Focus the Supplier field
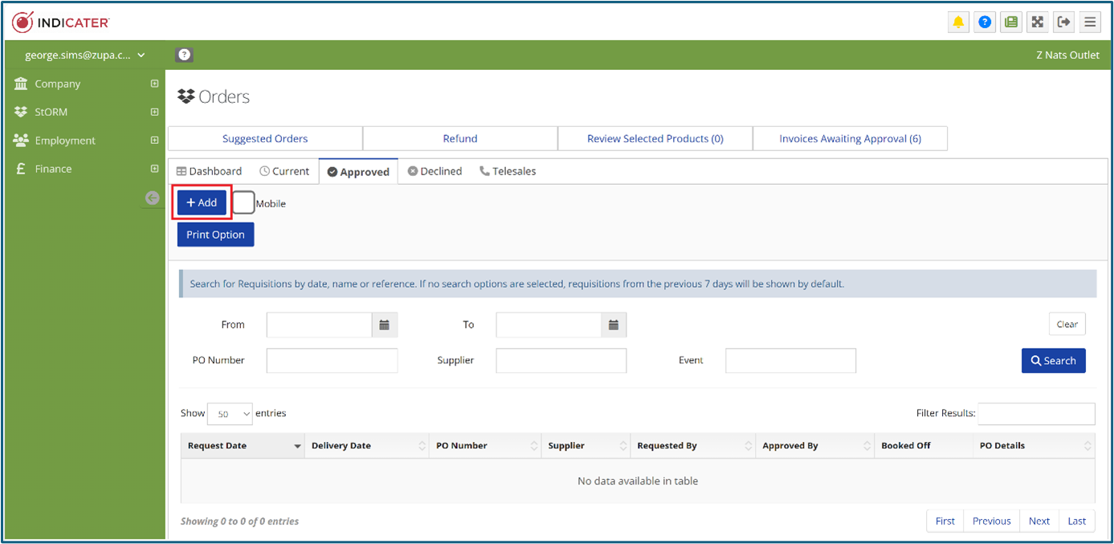 [561, 361]
